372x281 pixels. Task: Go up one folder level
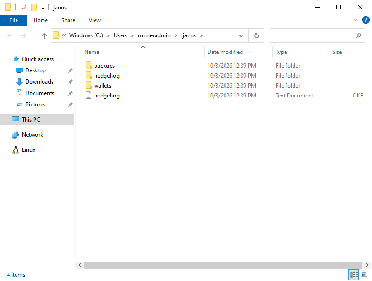tap(44, 35)
